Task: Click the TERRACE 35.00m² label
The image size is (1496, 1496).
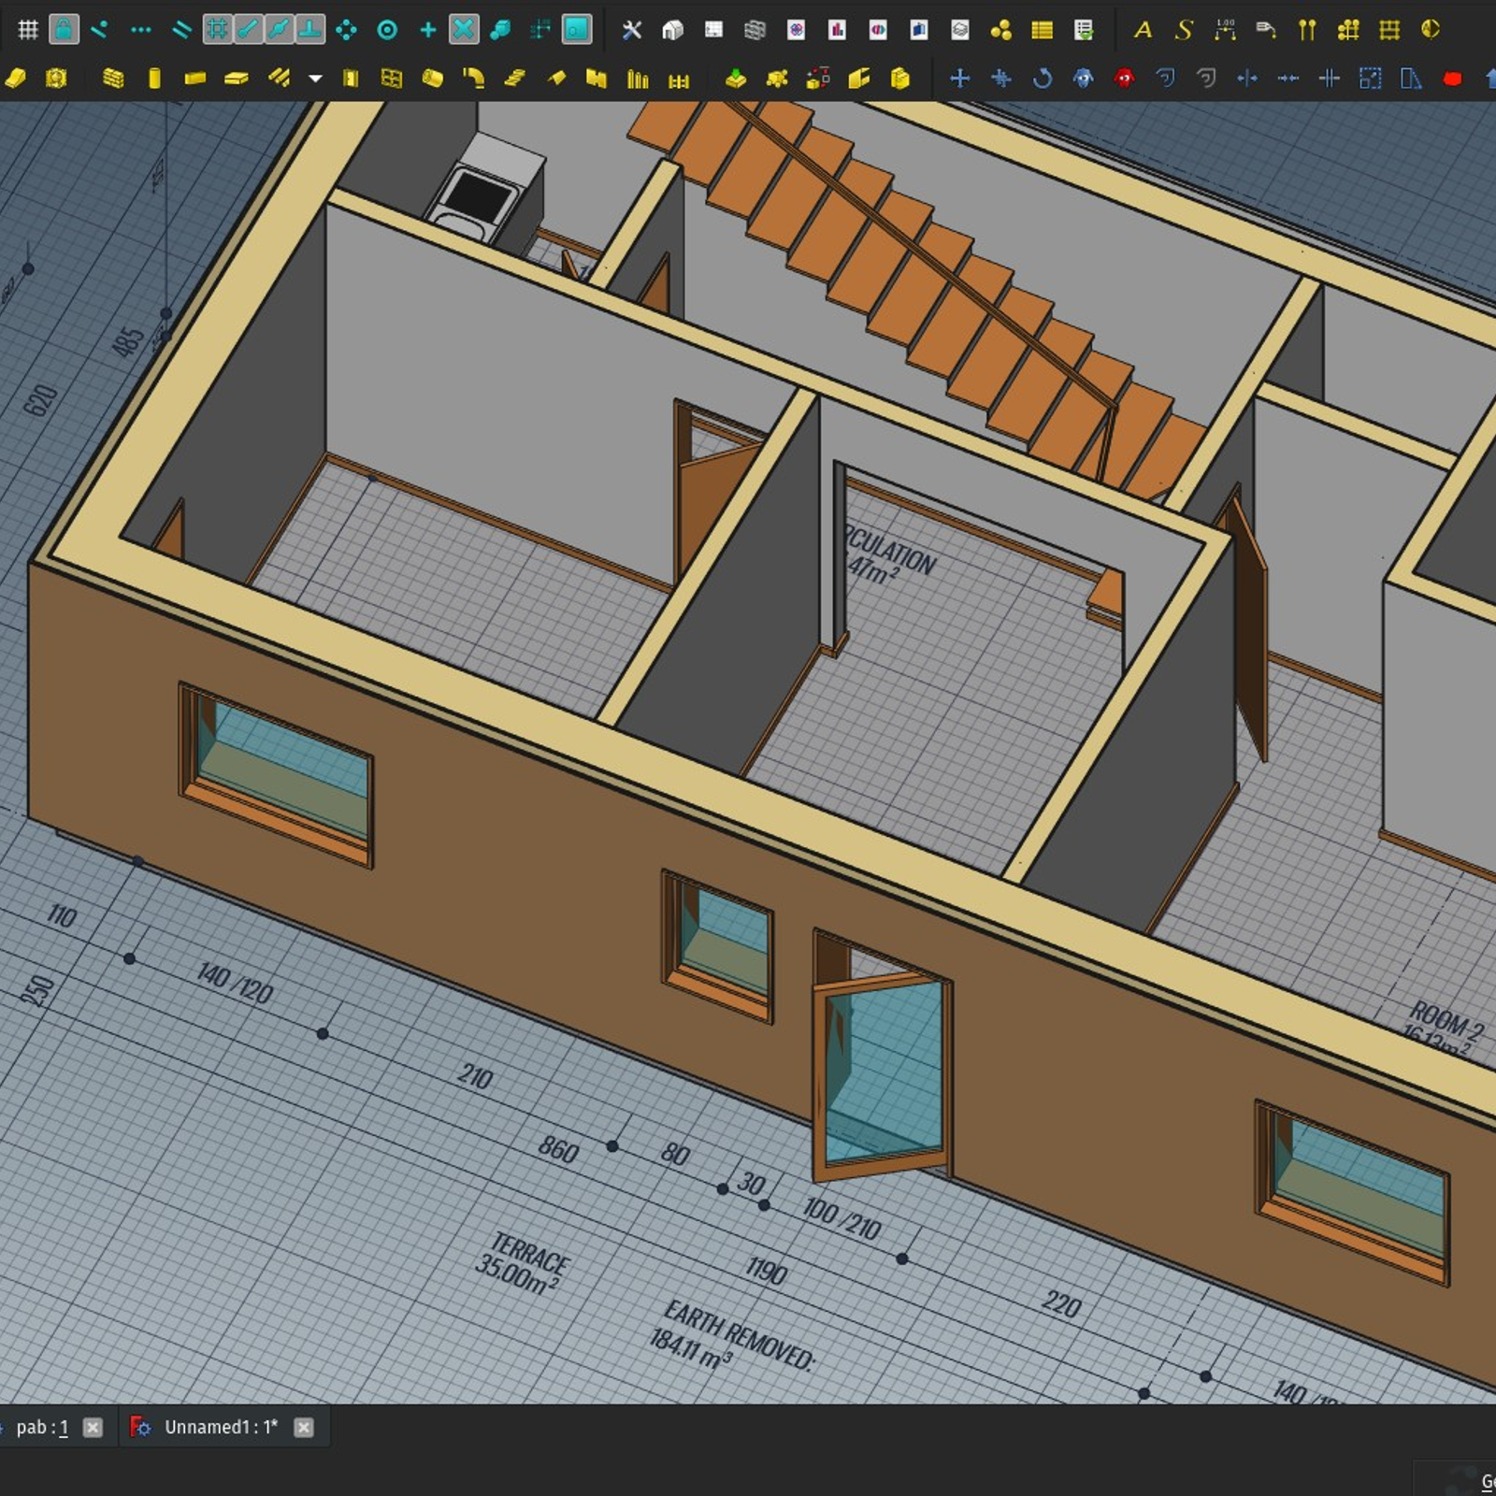Action: point(522,1262)
